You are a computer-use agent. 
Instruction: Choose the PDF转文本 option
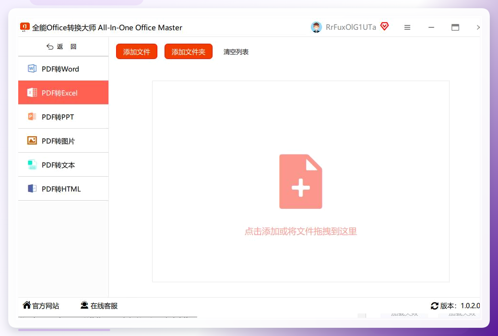click(63, 165)
